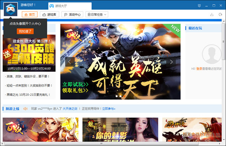The image size is (226, 146).
Task: Click the horizontal scrollbar thumb
Action: pos(101,143)
